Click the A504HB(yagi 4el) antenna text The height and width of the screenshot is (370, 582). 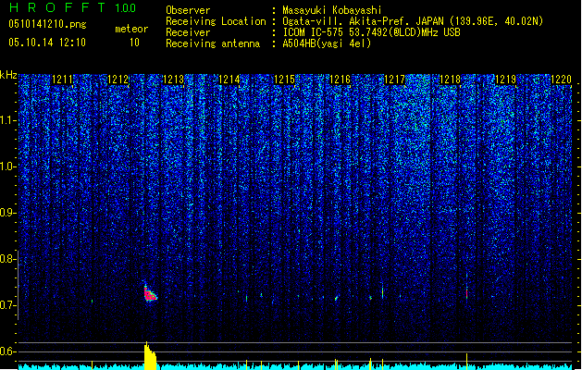point(327,43)
